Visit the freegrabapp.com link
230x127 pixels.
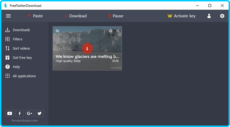(24, 120)
